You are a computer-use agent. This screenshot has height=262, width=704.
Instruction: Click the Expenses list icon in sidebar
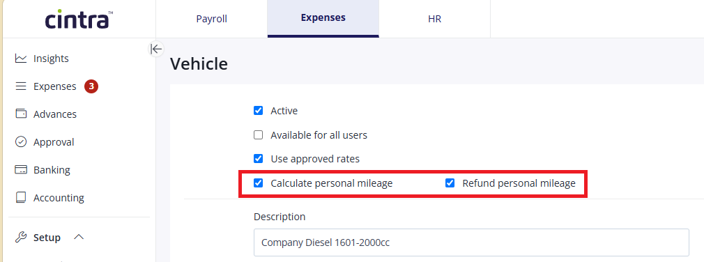point(21,86)
